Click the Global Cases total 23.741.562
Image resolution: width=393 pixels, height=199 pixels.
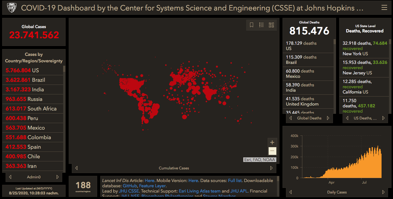pos(34,35)
